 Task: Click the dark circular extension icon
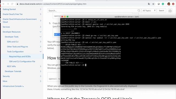(159, 4)
